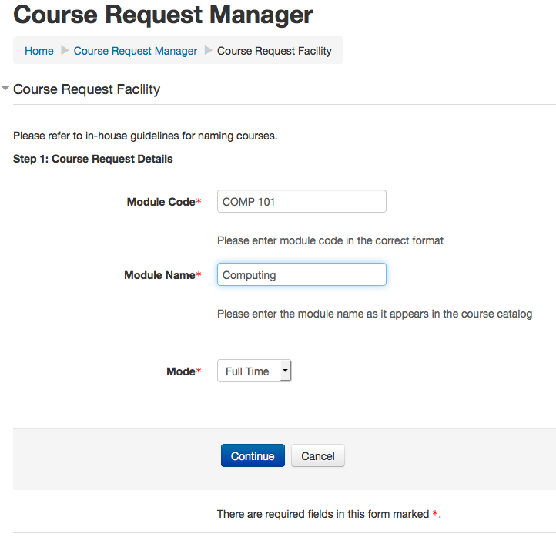Screen dimensions: 556x541
Task: Select Course Request Facility breadcrumb item
Action: tap(274, 51)
